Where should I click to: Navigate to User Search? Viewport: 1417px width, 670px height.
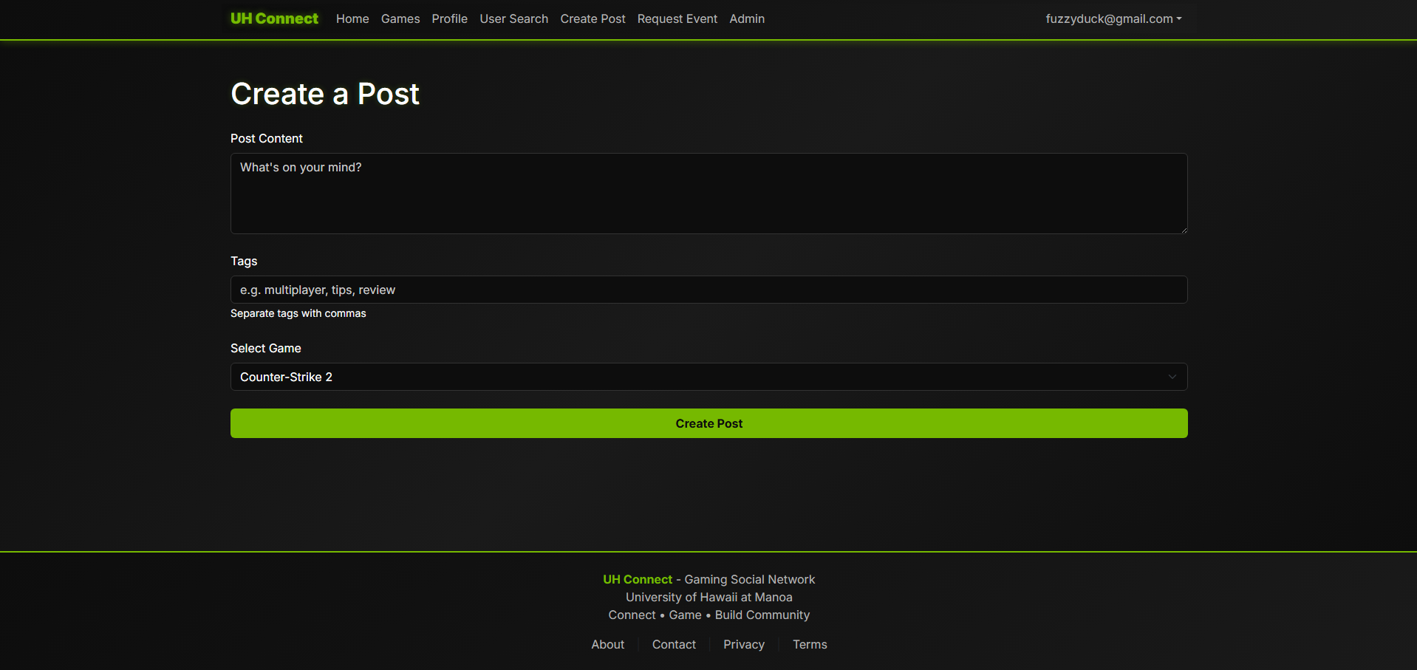click(x=513, y=18)
